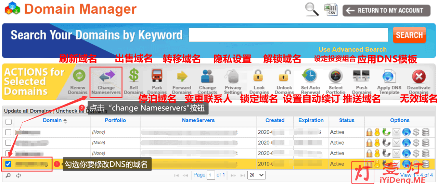
Task: Choose the Park Domains action icon
Action: coord(157,76)
